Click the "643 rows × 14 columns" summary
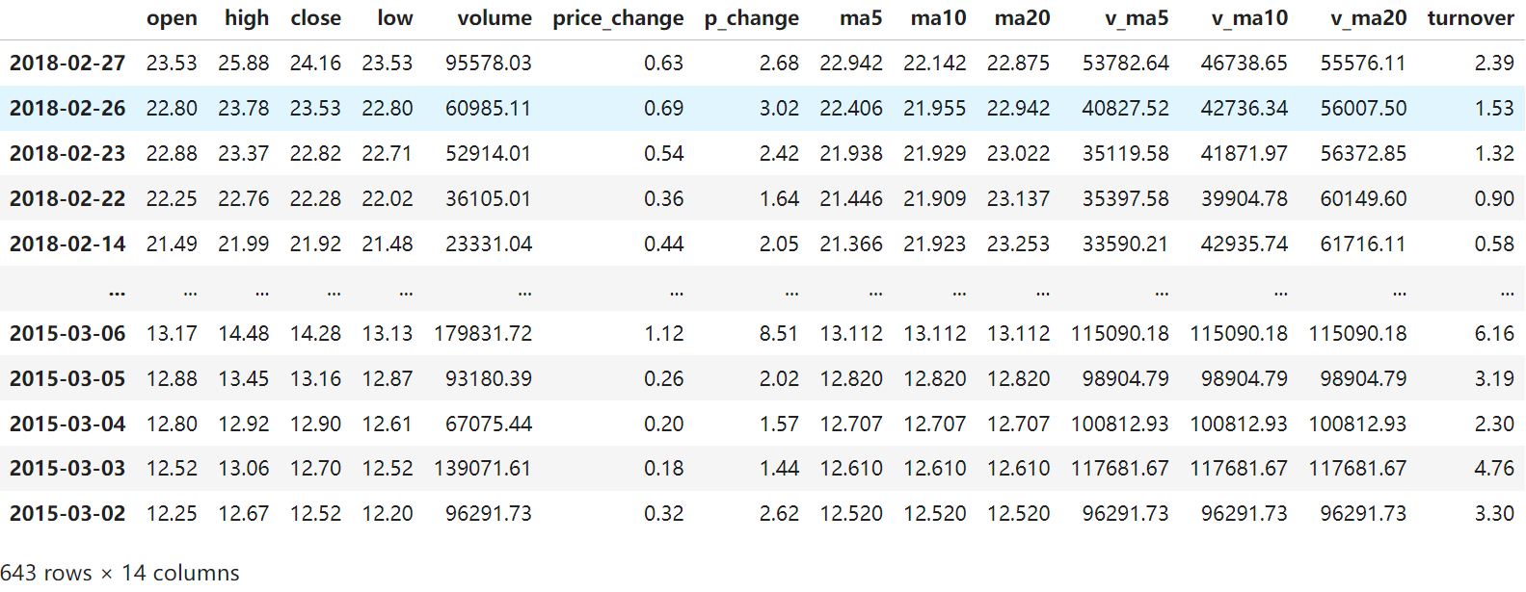 pyautogui.click(x=120, y=573)
